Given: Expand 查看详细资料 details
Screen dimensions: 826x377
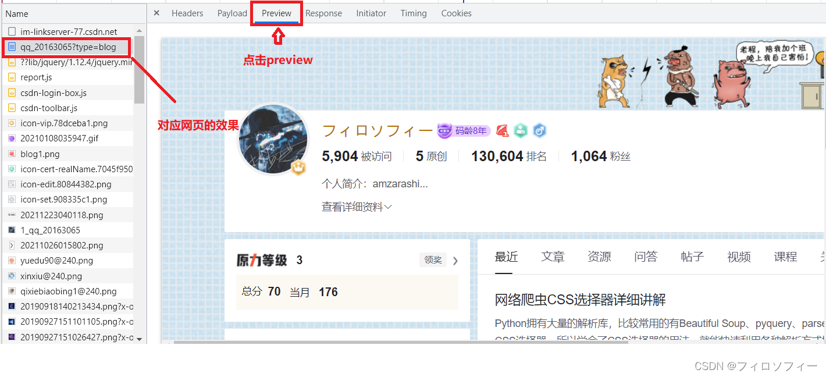Looking at the screenshot, I should pos(357,207).
